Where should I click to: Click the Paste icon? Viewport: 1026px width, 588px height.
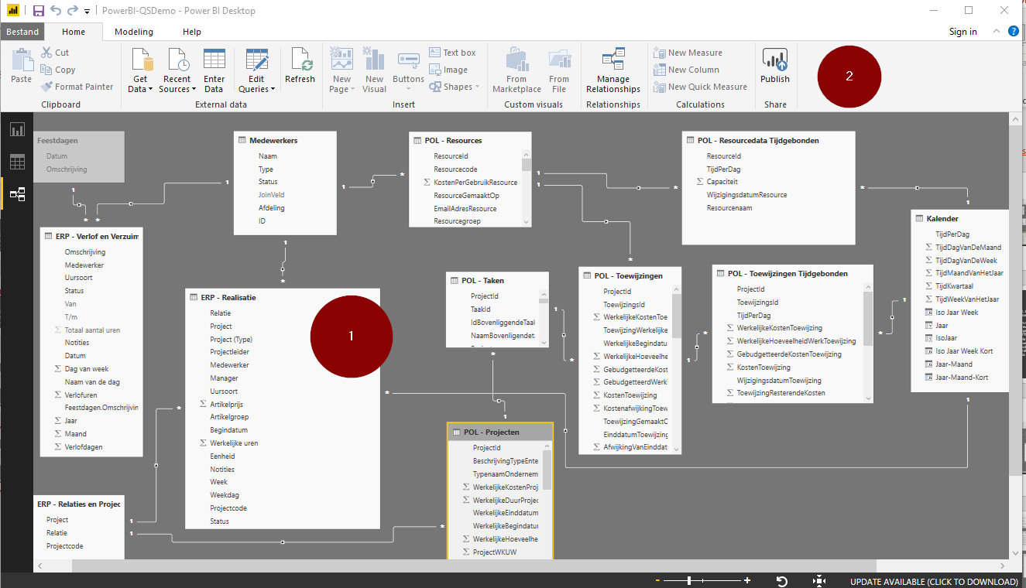tap(22, 59)
